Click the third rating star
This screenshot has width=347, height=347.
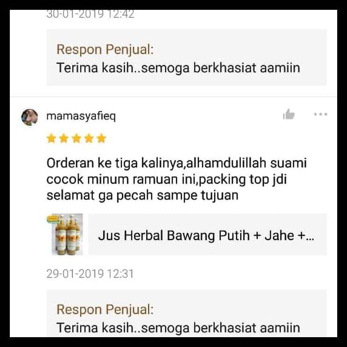(x=76, y=138)
